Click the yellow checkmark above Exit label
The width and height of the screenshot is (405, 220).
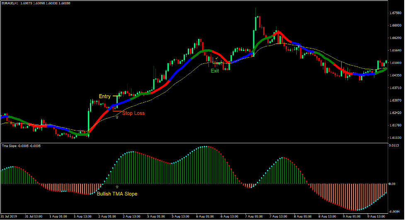216,59
